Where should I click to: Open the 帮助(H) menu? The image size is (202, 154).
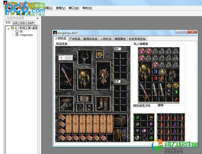[x=87, y=8]
